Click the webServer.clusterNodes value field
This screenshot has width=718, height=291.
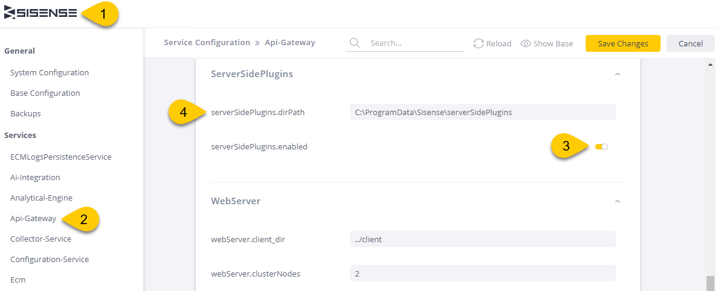point(483,274)
